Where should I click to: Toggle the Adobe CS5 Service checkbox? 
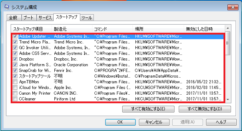(x=15, y=53)
